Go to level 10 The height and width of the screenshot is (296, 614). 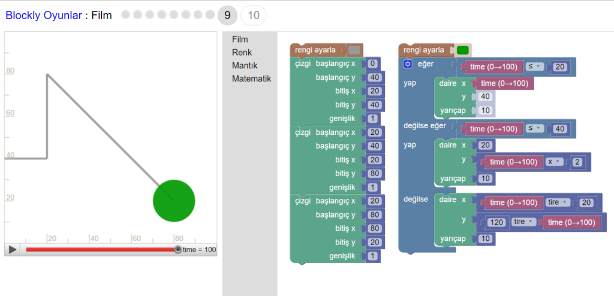(x=253, y=16)
